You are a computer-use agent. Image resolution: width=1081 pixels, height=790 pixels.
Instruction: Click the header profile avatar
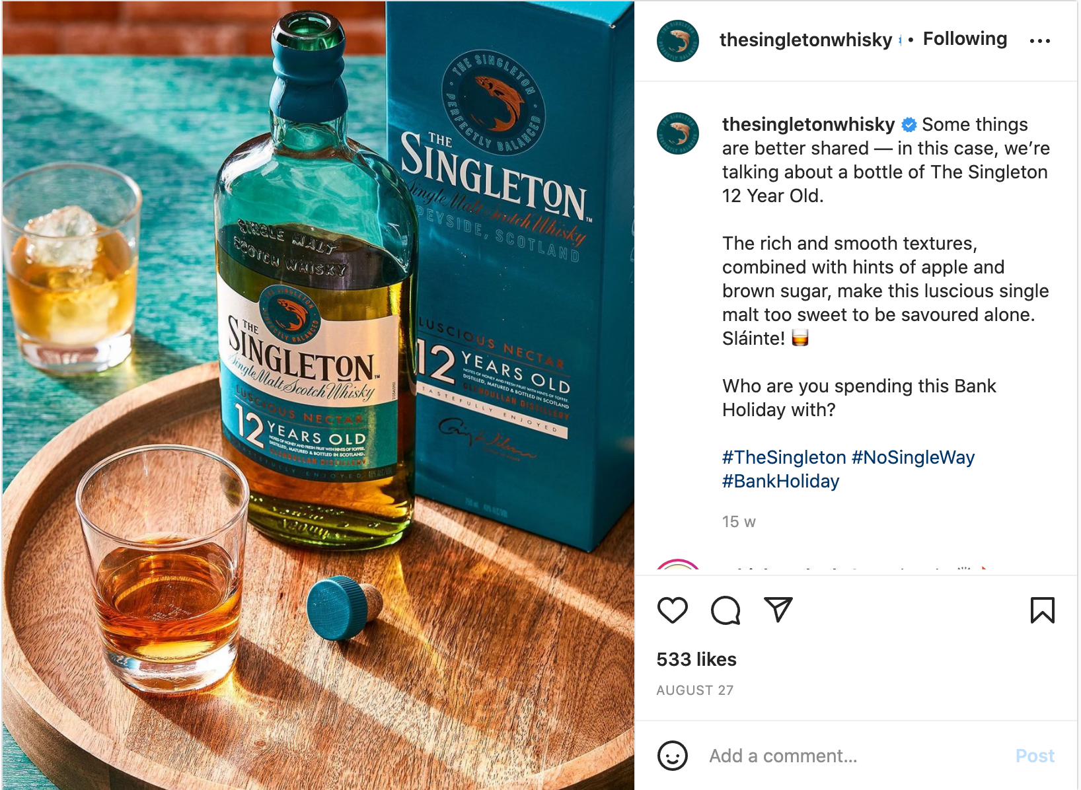tap(678, 41)
